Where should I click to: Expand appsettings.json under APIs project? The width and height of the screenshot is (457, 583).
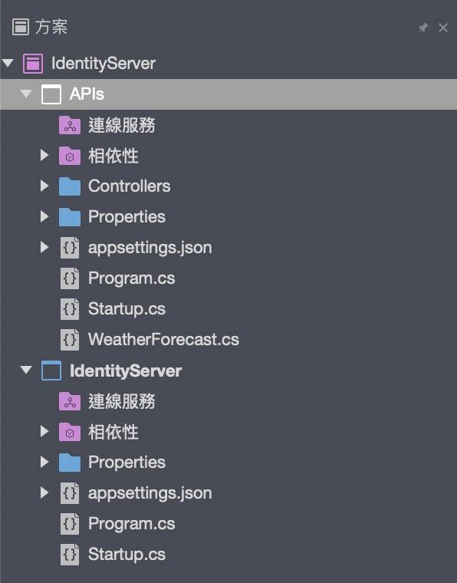pyautogui.click(x=44, y=247)
